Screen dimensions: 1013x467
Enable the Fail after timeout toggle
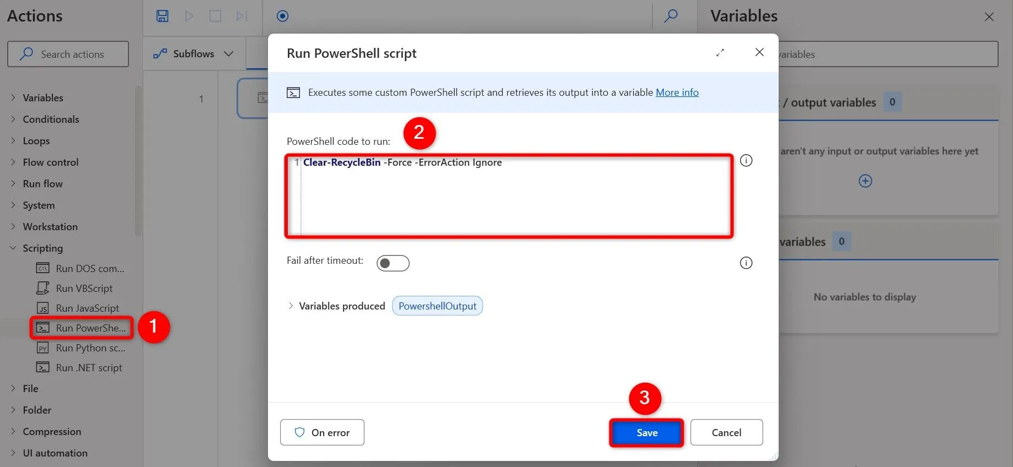tap(393, 263)
